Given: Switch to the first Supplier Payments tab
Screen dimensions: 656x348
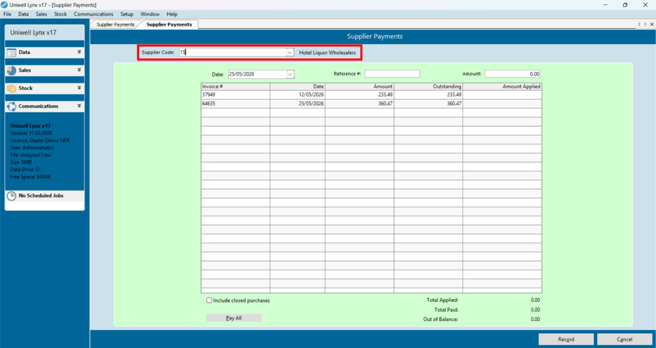Looking at the screenshot, I should 115,24.
